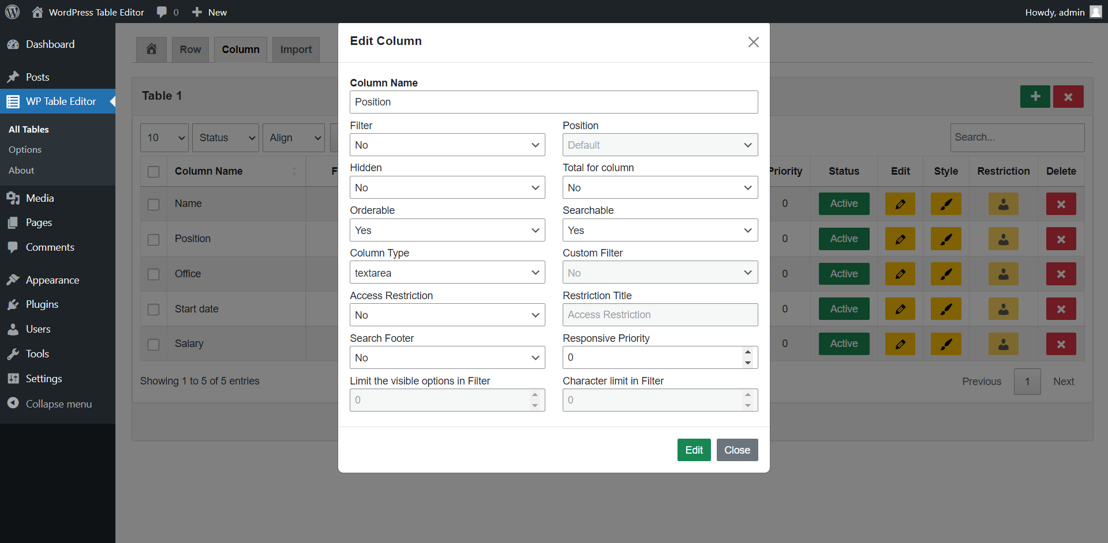
Task: Open brush style icon for Position row
Action: click(946, 239)
